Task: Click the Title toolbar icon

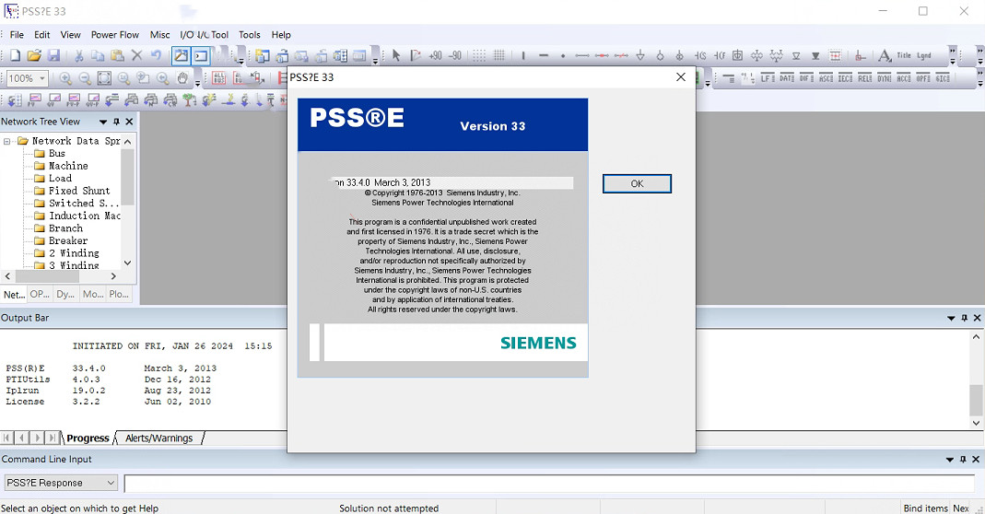Action: pyautogui.click(x=904, y=56)
